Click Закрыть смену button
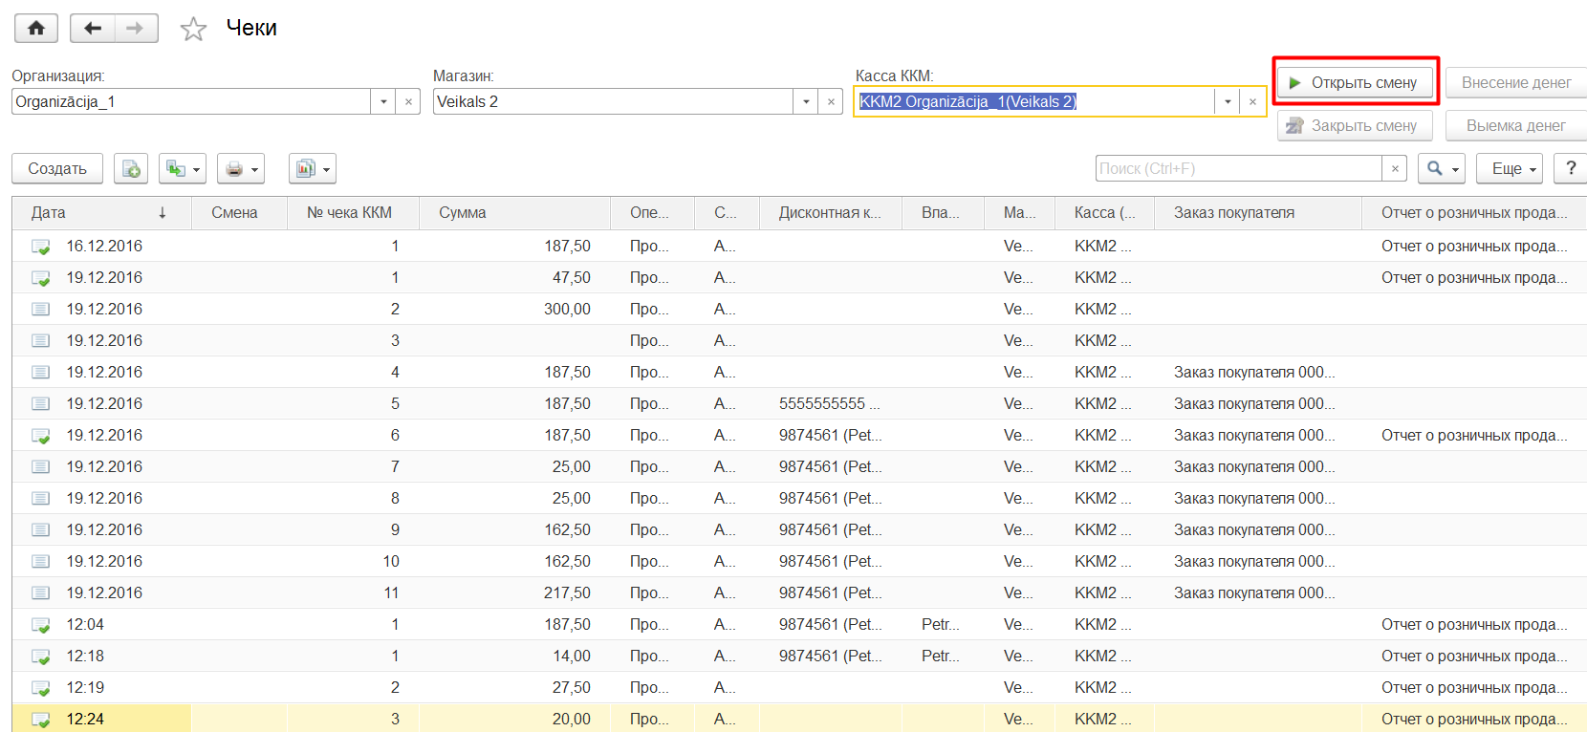The width and height of the screenshot is (1587, 732). click(x=1355, y=126)
